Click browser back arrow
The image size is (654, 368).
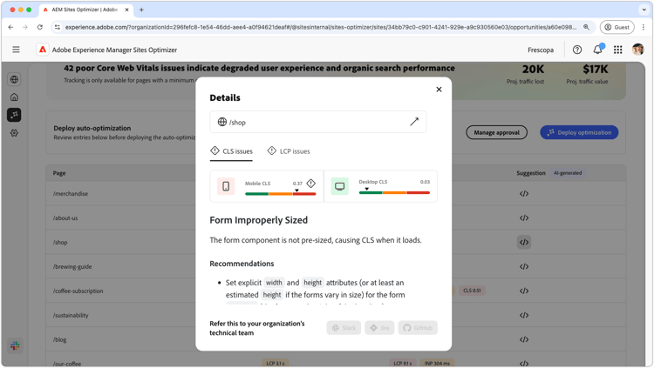point(10,27)
